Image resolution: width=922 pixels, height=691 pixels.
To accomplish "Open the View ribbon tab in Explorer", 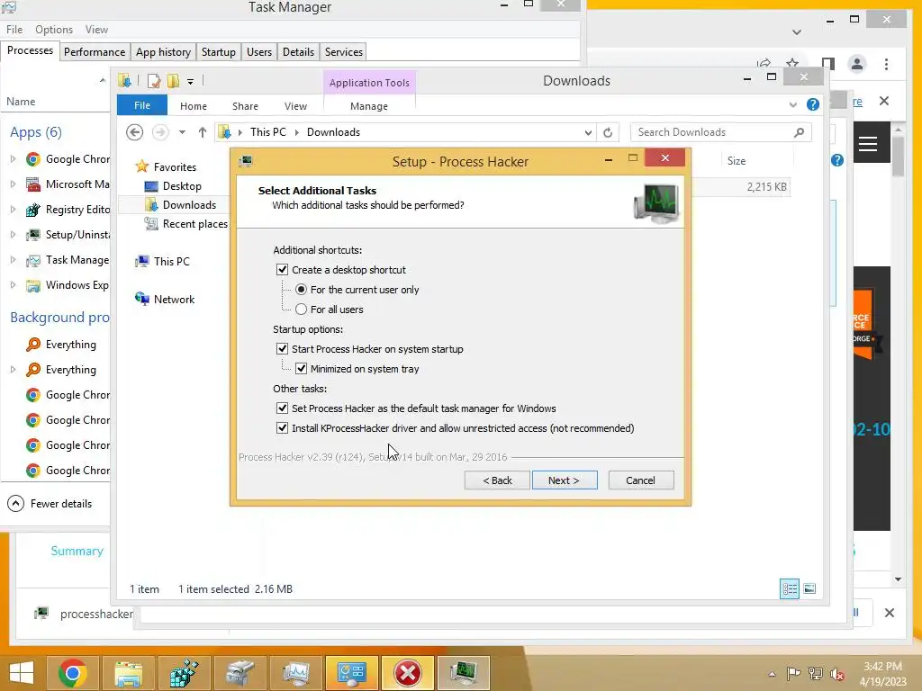I will [295, 106].
